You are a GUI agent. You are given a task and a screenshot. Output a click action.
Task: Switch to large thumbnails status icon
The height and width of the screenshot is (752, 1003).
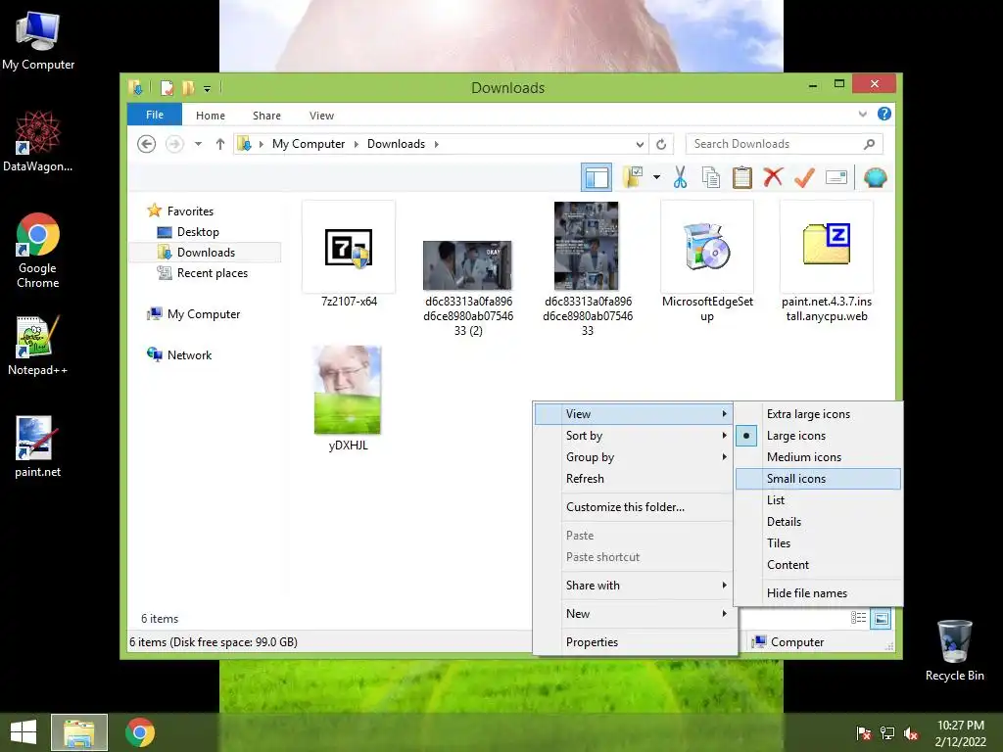coord(881,618)
